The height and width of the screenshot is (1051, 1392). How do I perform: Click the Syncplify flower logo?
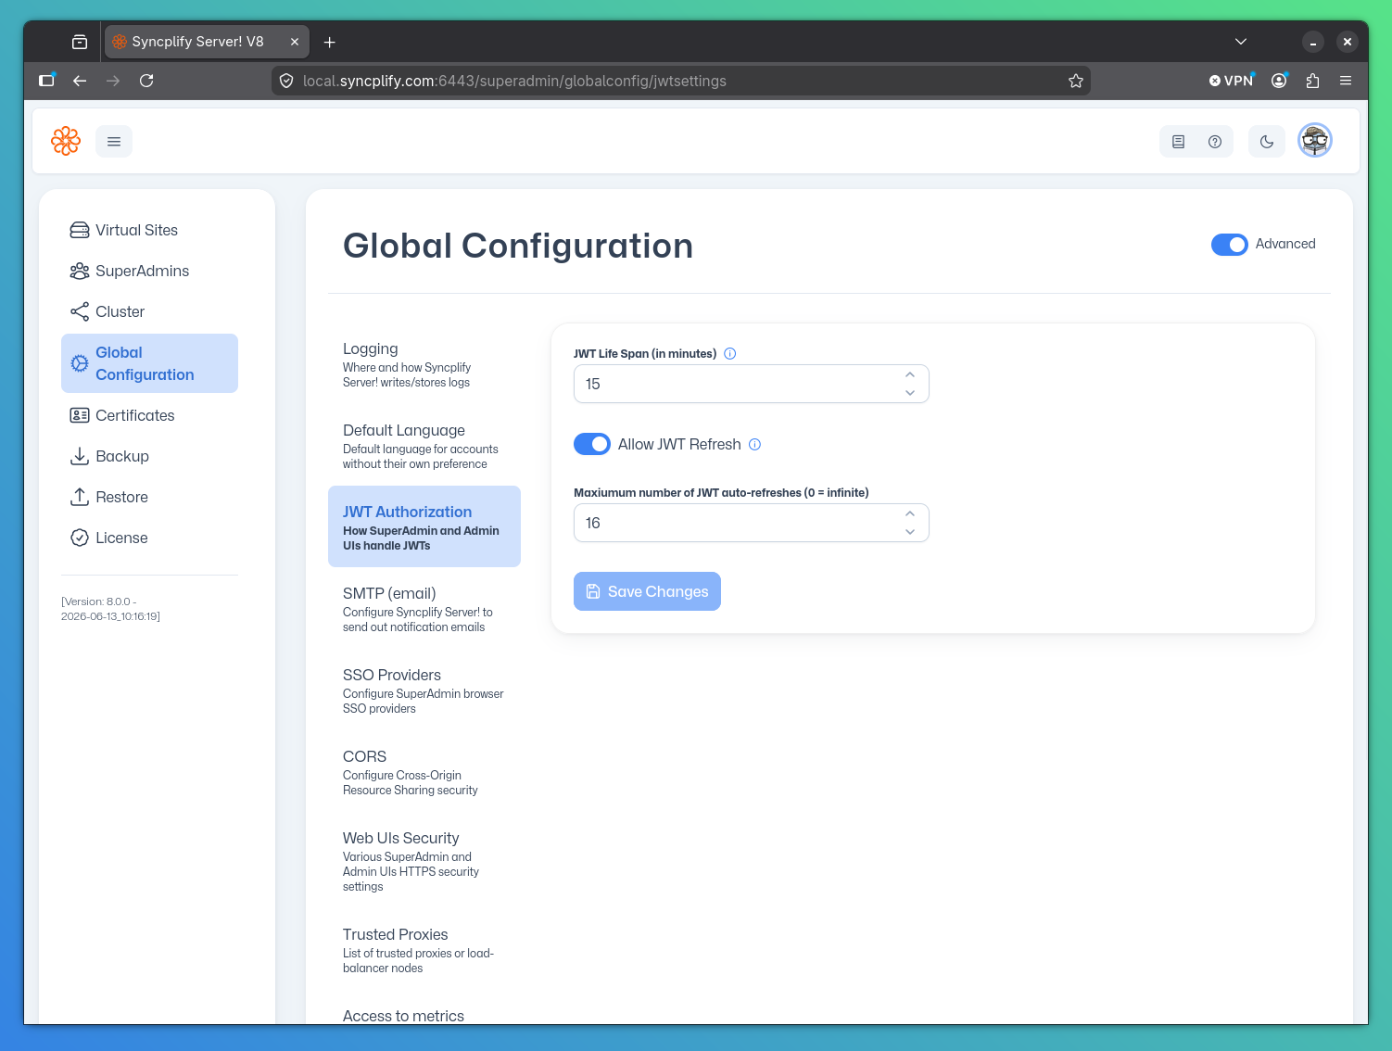[x=66, y=141]
